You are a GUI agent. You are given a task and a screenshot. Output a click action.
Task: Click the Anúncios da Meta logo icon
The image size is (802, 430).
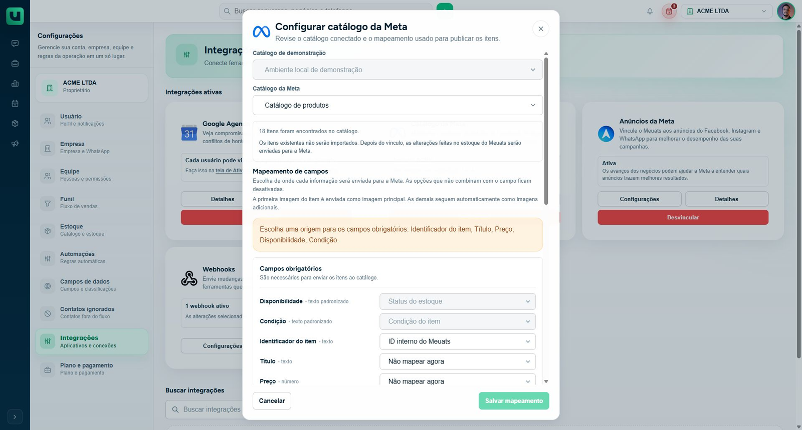click(606, 134)
